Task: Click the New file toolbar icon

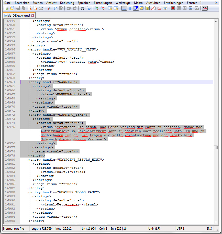Action: pos(6,8)
